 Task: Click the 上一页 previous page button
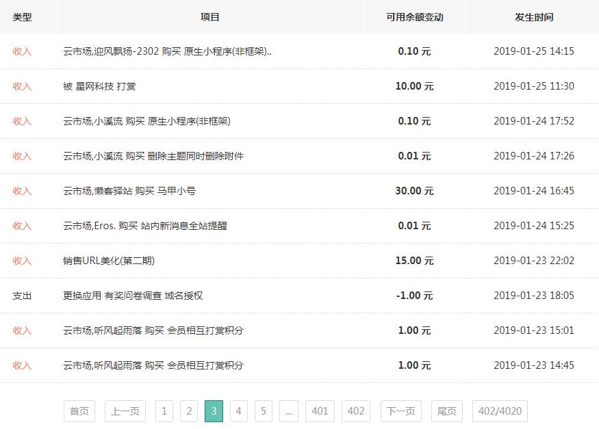tap(125, 411)
